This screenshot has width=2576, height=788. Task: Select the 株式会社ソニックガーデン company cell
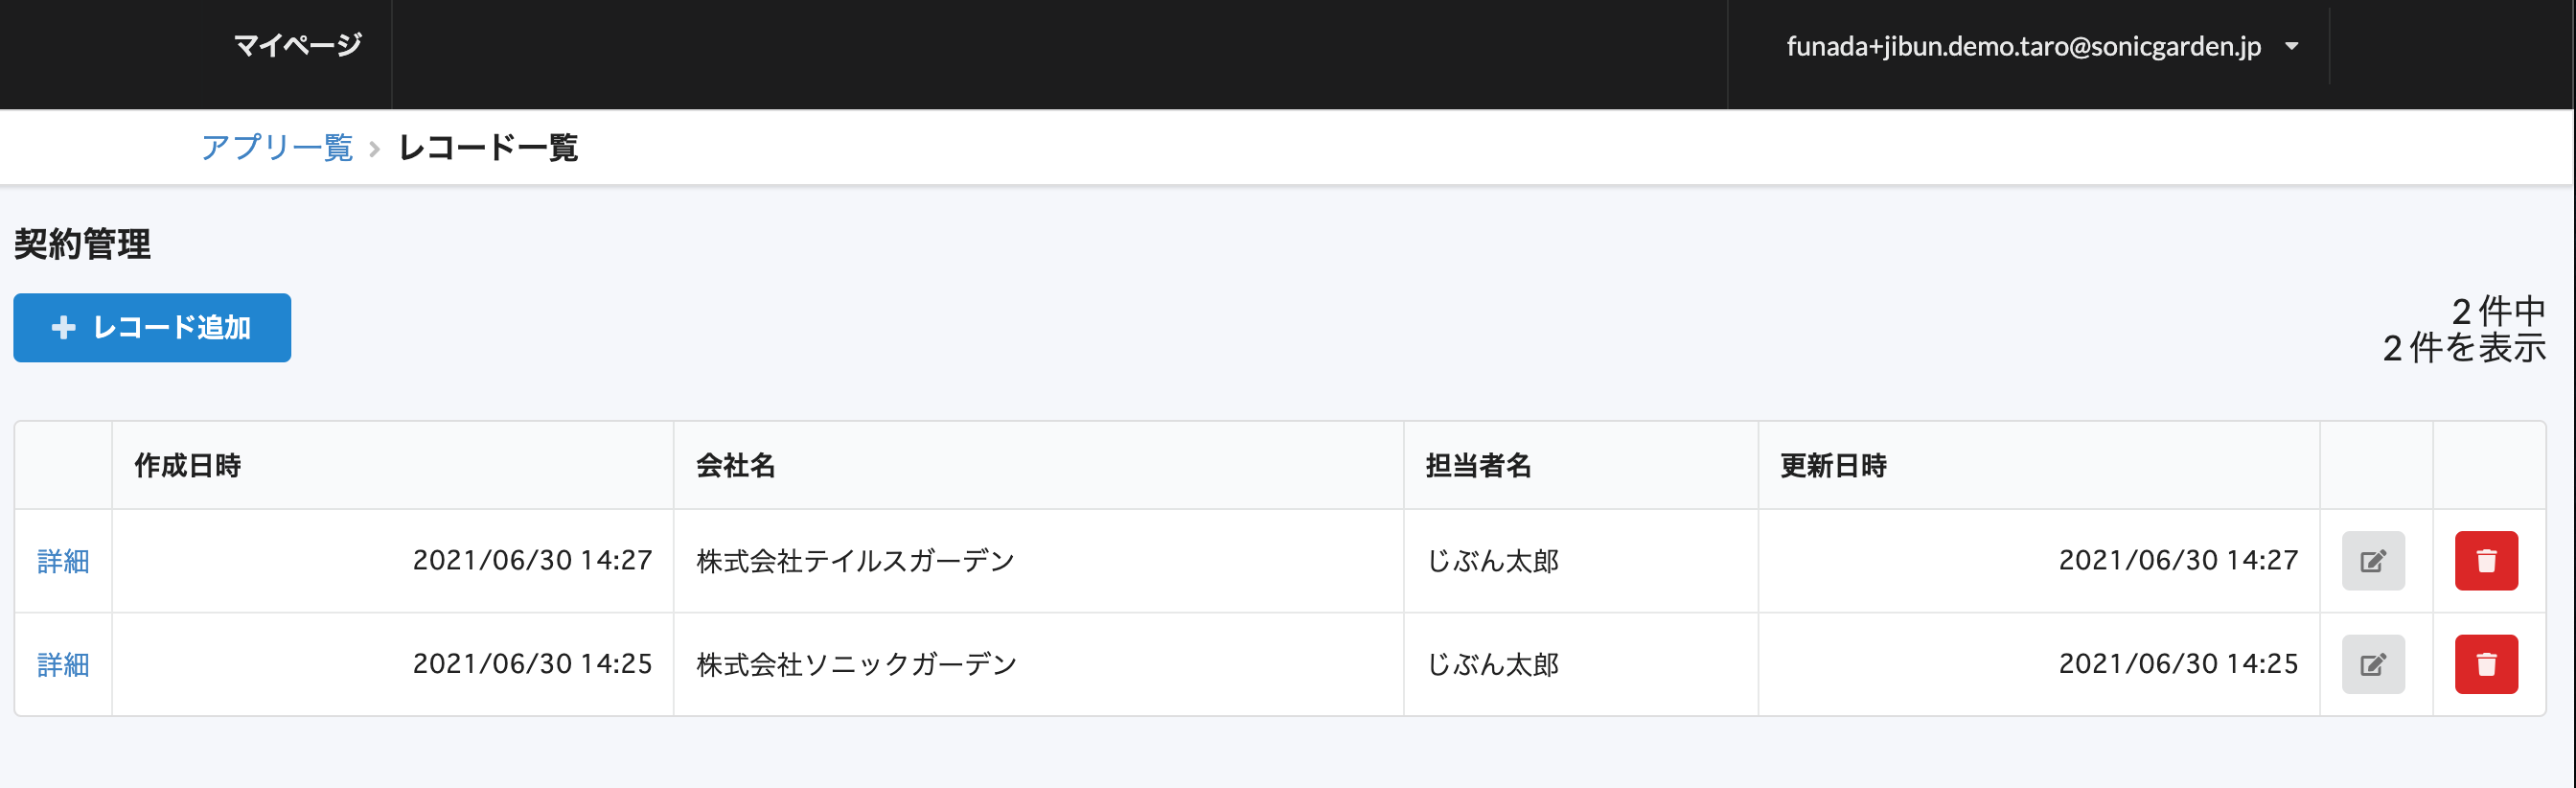(x=856, y=665)
